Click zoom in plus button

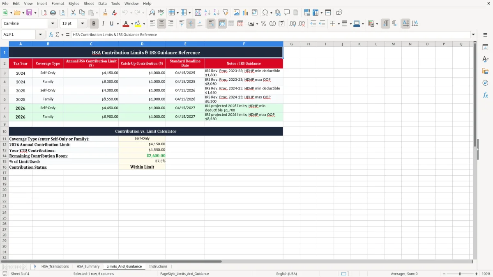tap(476, 274)
